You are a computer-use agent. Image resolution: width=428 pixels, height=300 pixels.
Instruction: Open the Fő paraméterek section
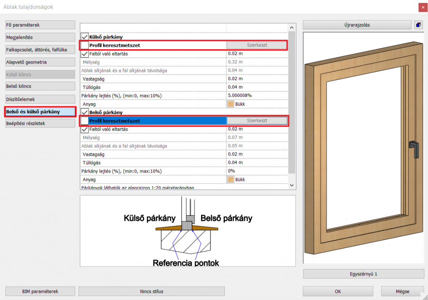pyautogui.click(x=40, y=25)
